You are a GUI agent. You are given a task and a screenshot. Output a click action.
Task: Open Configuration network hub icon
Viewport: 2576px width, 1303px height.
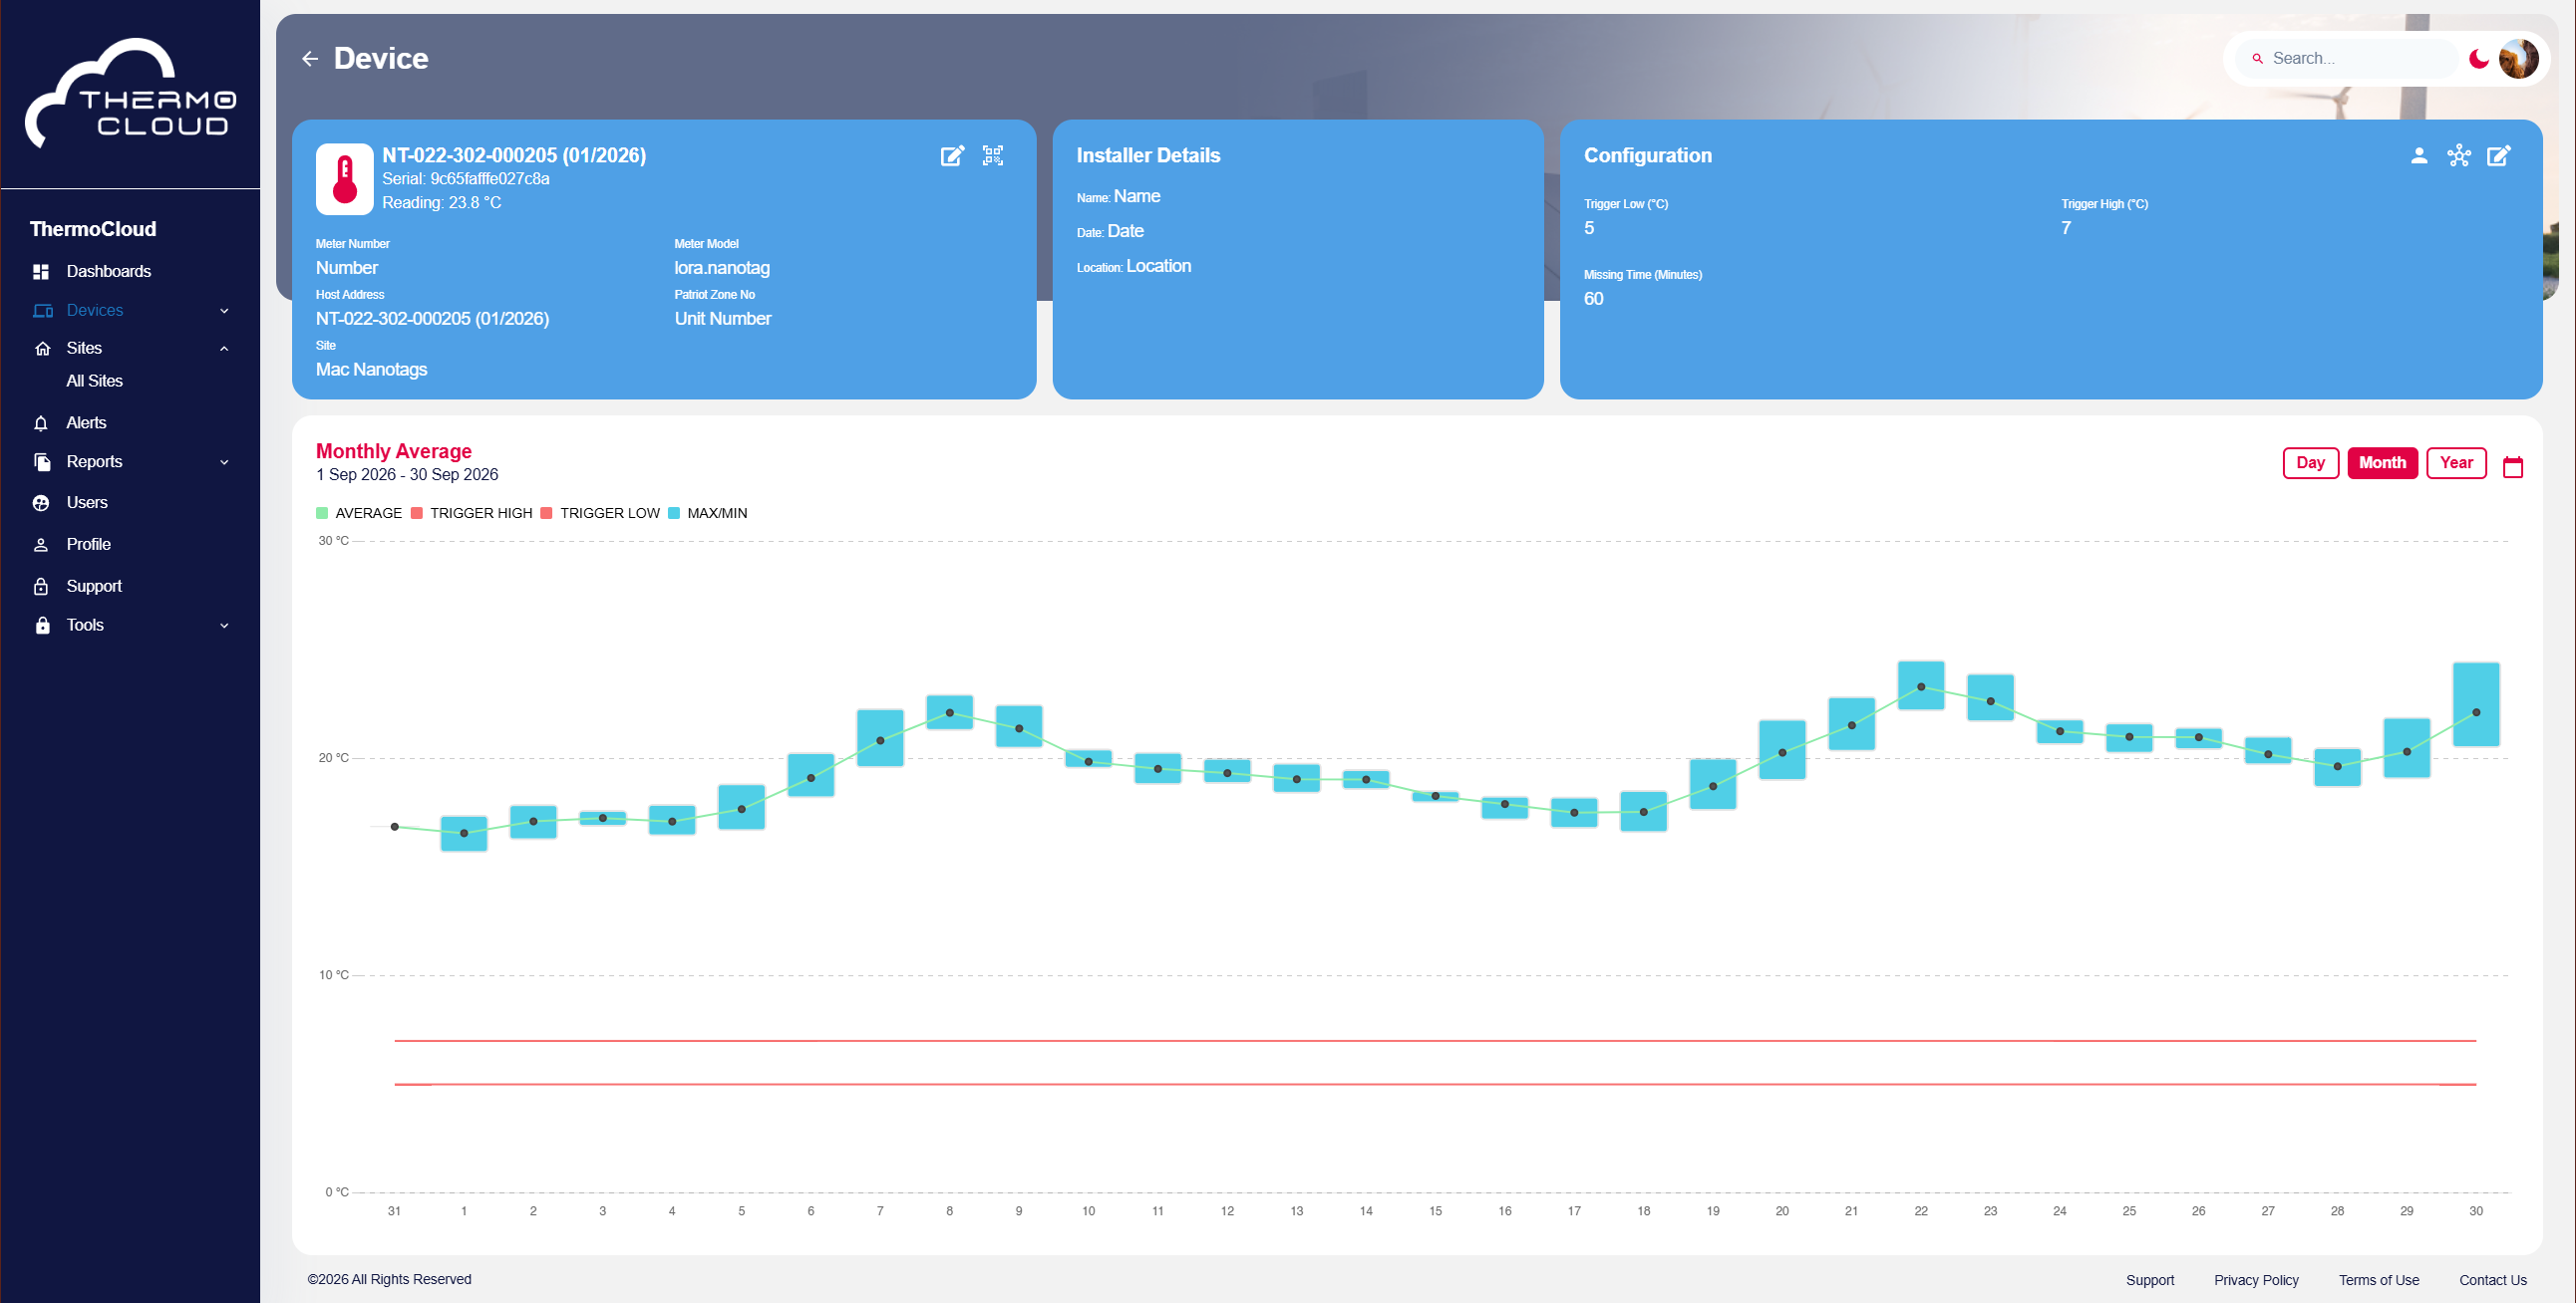pos(2458,155)
